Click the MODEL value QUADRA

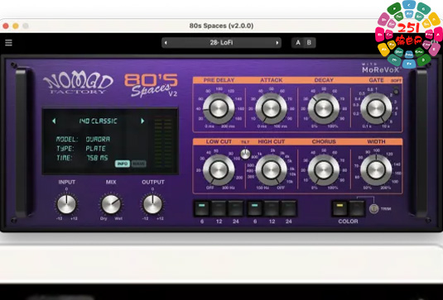point(98,139)
